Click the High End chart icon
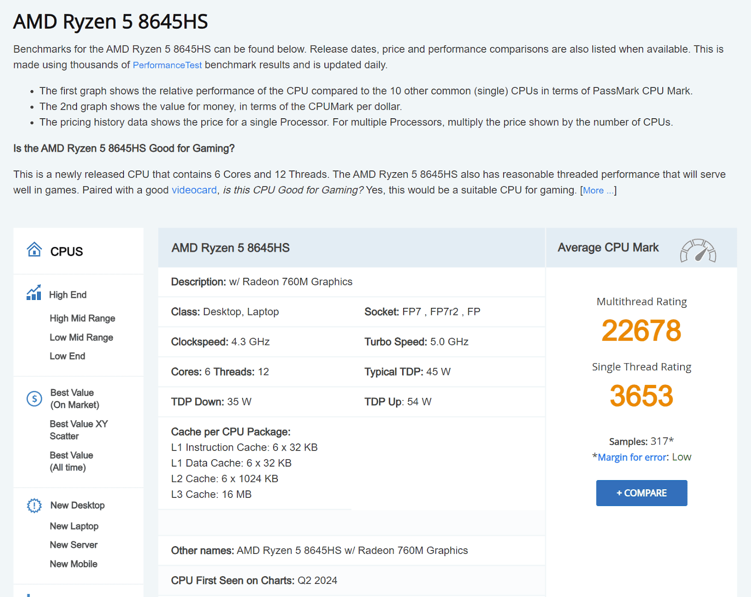The height and width of the screenshot is (597, 751). click(x=34, y=292)
